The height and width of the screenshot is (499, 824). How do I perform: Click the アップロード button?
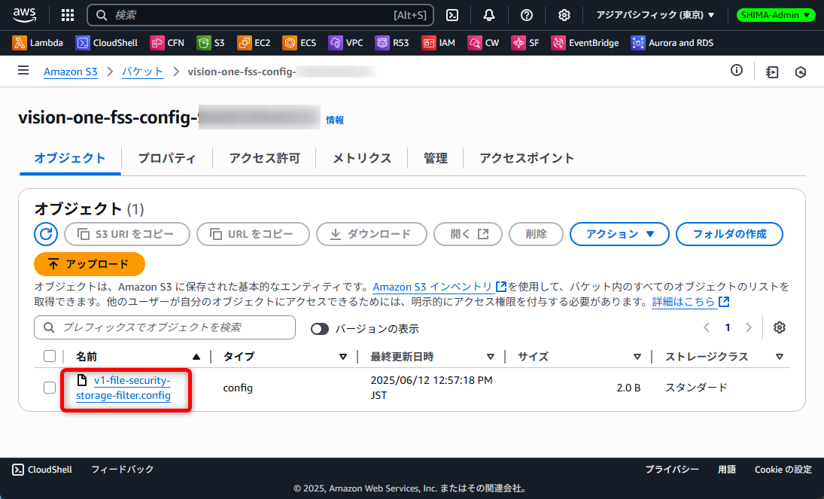tap(90, 264)
